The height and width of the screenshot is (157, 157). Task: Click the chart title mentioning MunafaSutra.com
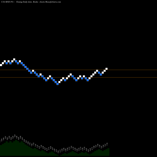point(31,2)
